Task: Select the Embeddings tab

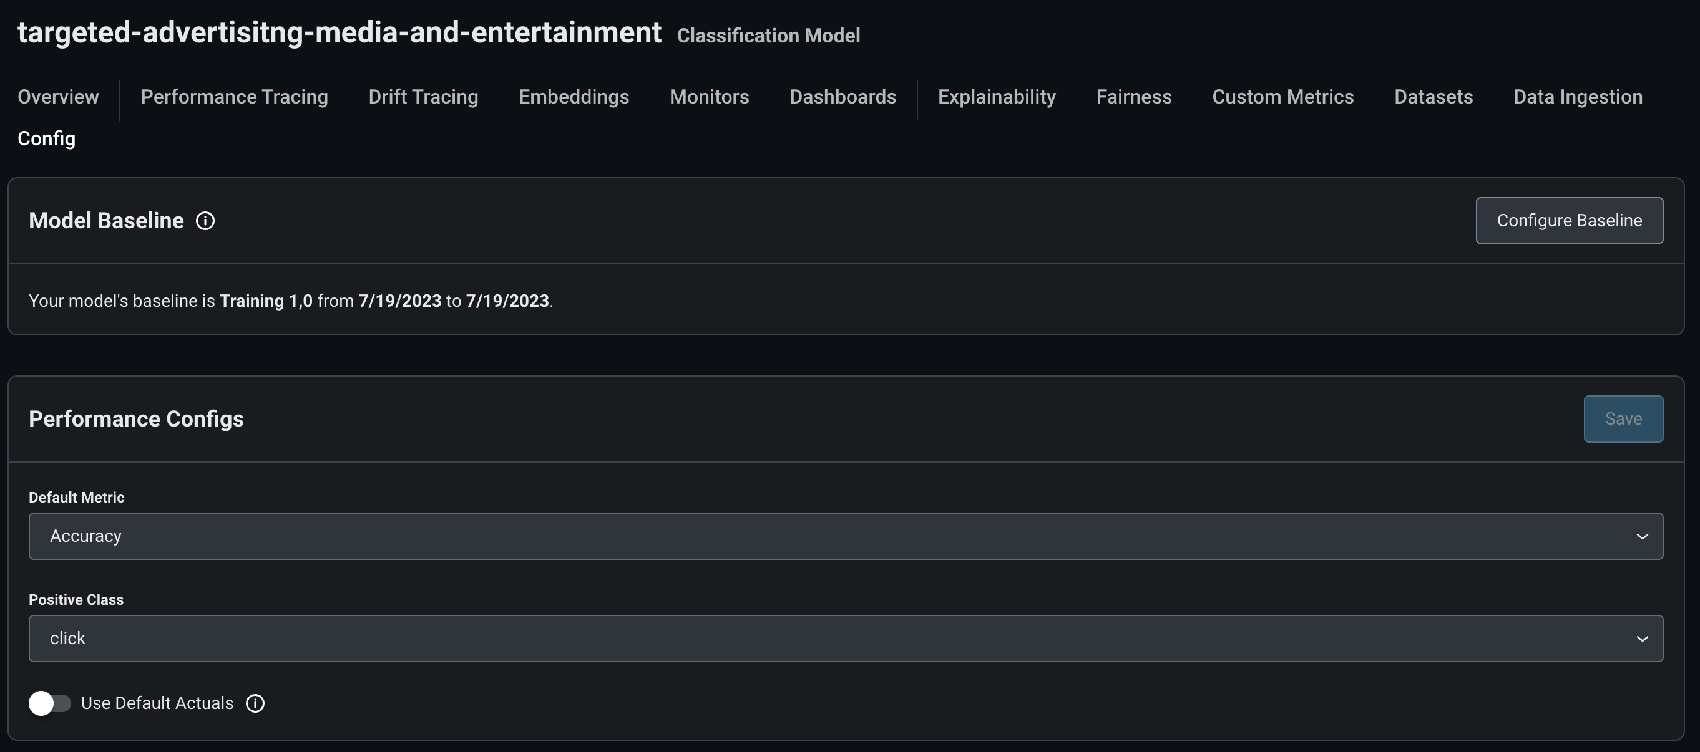Action: [574, 97]
